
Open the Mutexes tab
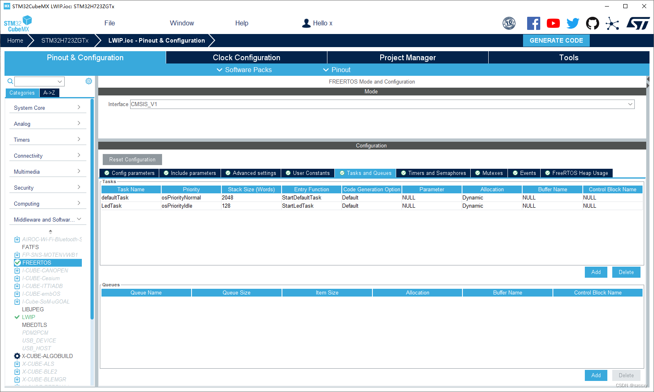489,173
